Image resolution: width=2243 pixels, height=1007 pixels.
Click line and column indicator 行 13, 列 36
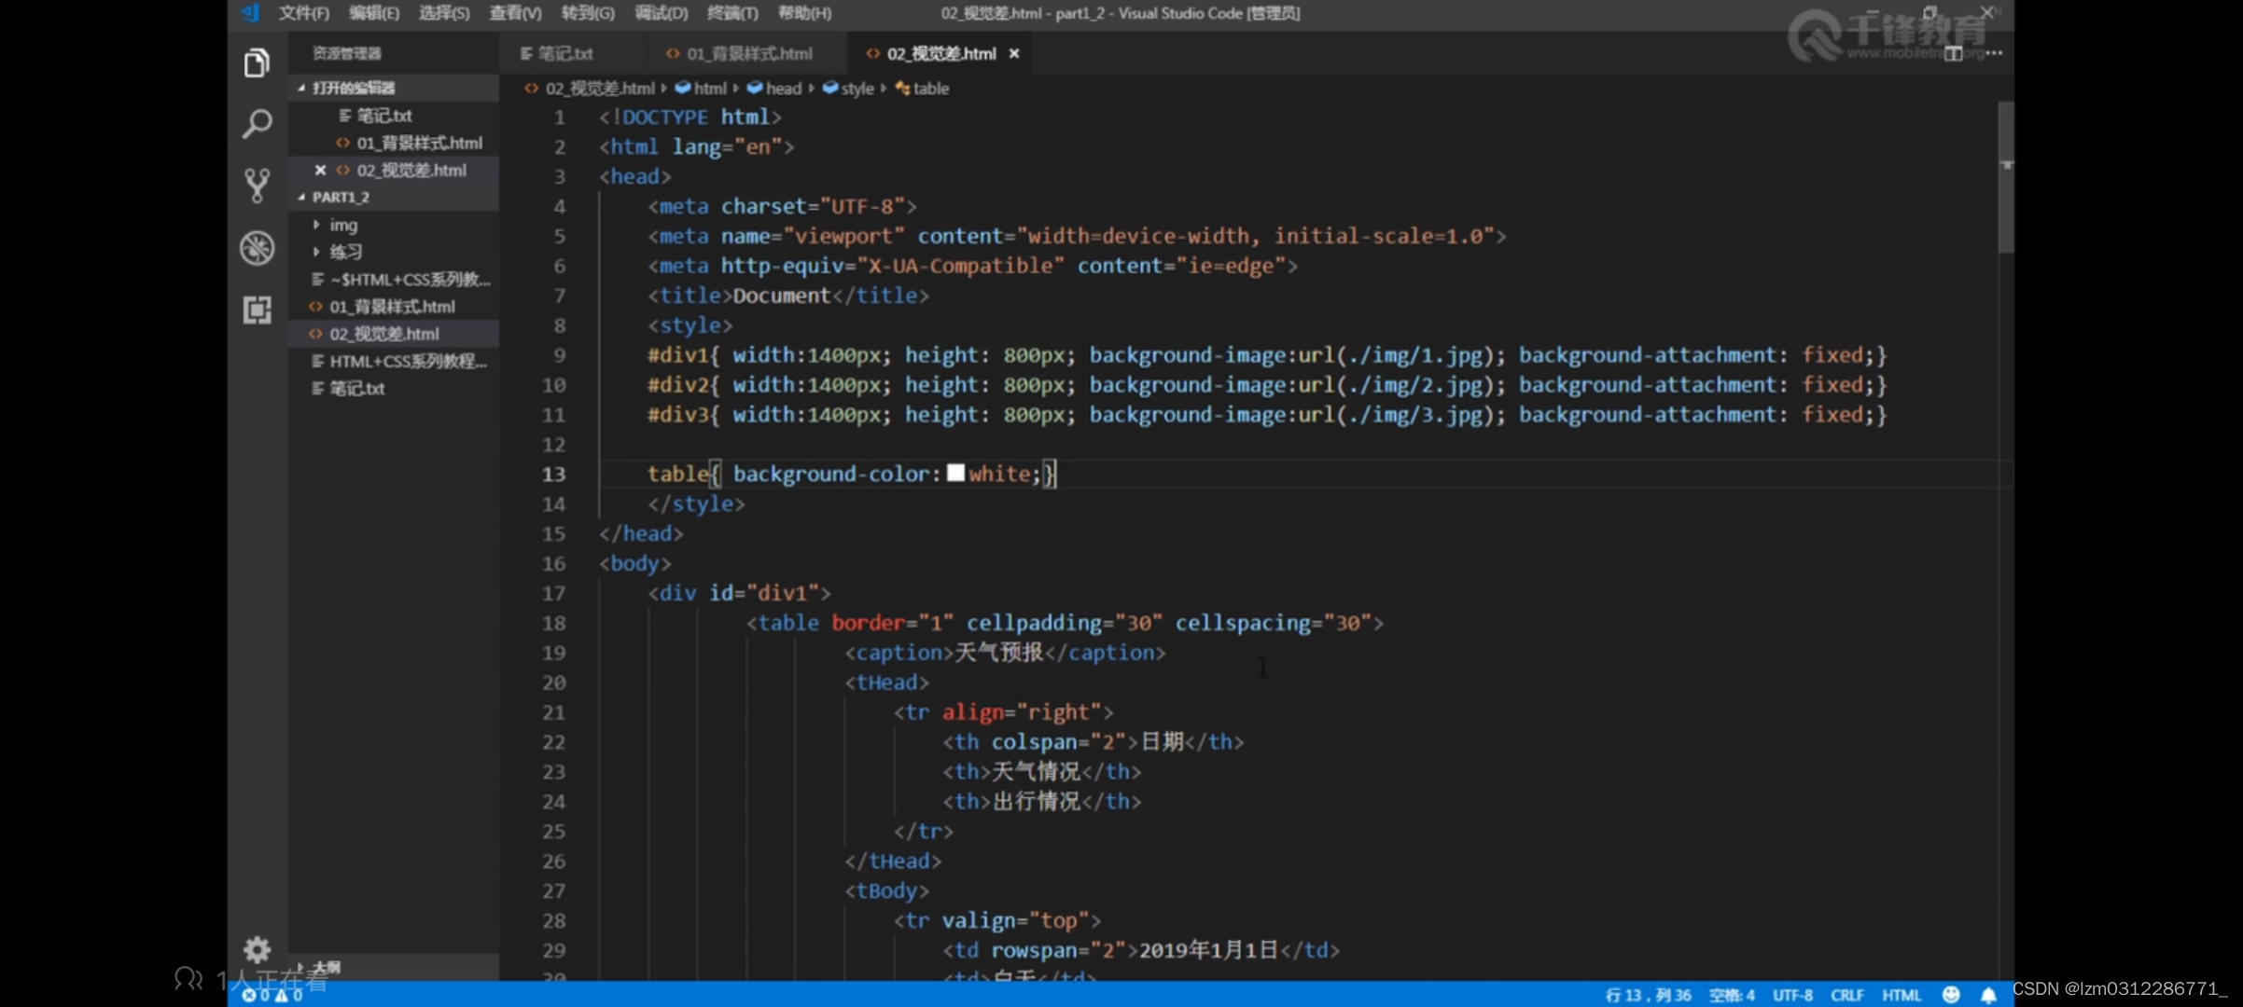pos(1648,995)
